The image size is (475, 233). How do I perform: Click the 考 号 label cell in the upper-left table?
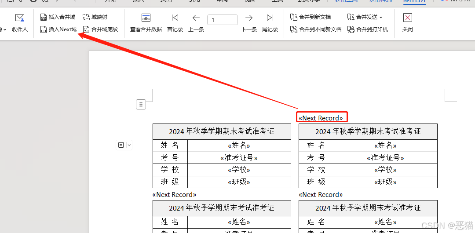(x=170, y=158)
